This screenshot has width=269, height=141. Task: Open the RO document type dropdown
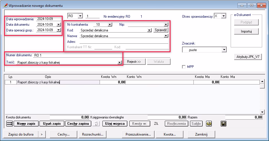(80, 16)
